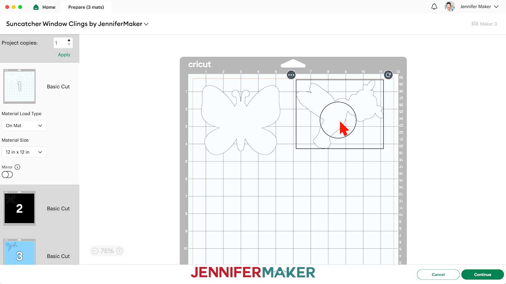Expand the project title dropdown arrow
The width and height of the screenshot is (506, 284).
(146, 24)
